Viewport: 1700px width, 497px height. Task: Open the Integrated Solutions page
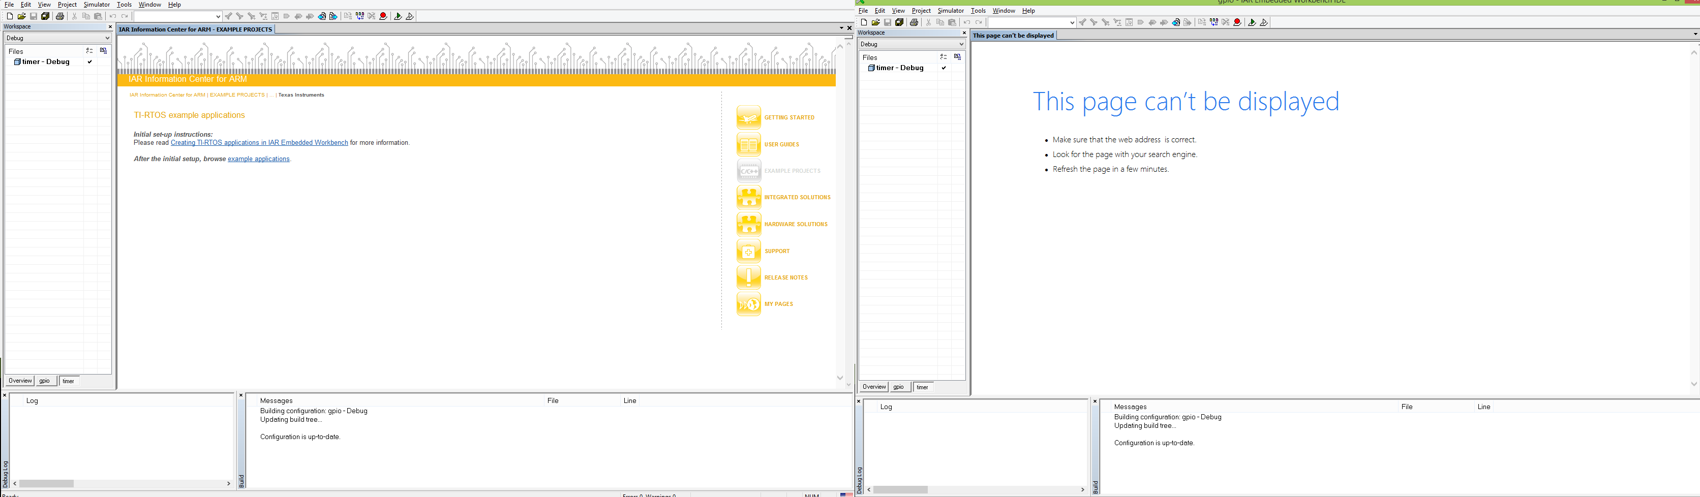coord(784,197)
